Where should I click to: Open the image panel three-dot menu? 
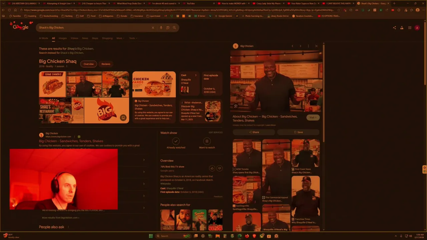pyautogui.click(x=308, y=46)
